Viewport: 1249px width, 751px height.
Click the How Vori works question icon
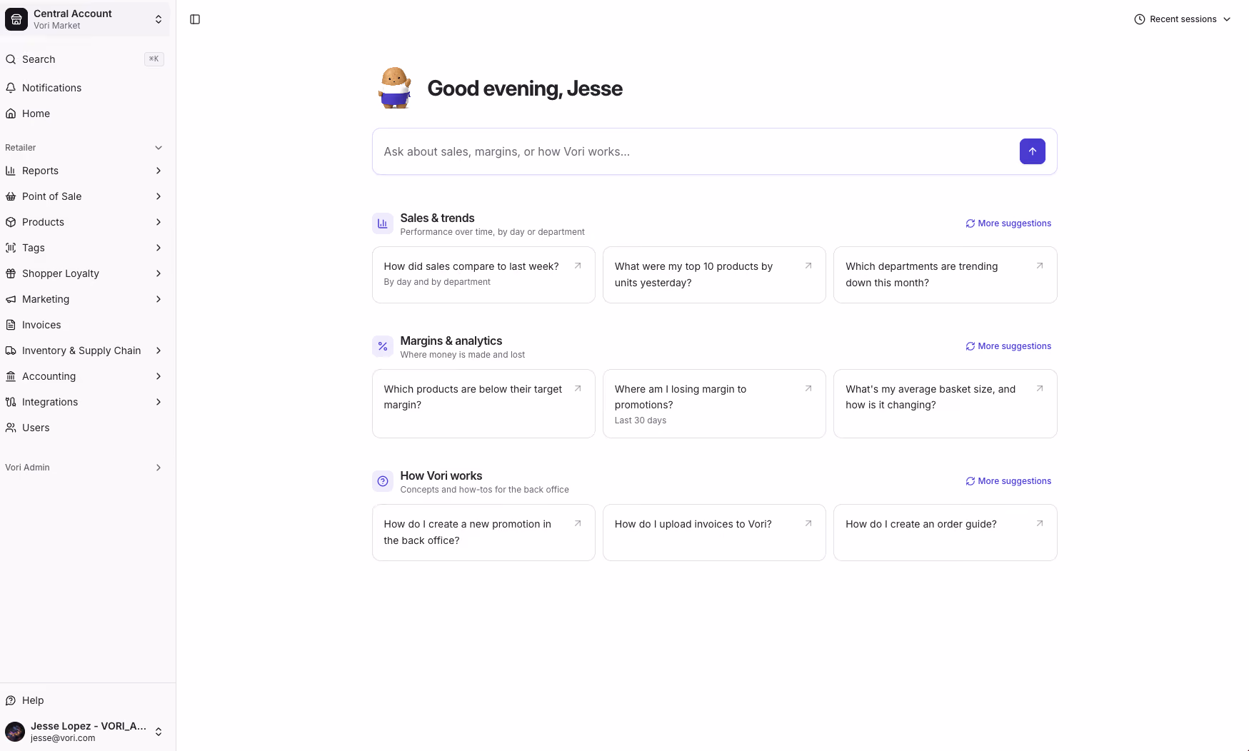point(383,481)
